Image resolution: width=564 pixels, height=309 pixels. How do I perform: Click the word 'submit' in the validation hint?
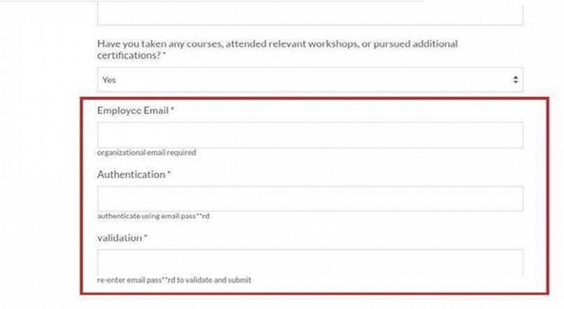(x=241, y=280)
